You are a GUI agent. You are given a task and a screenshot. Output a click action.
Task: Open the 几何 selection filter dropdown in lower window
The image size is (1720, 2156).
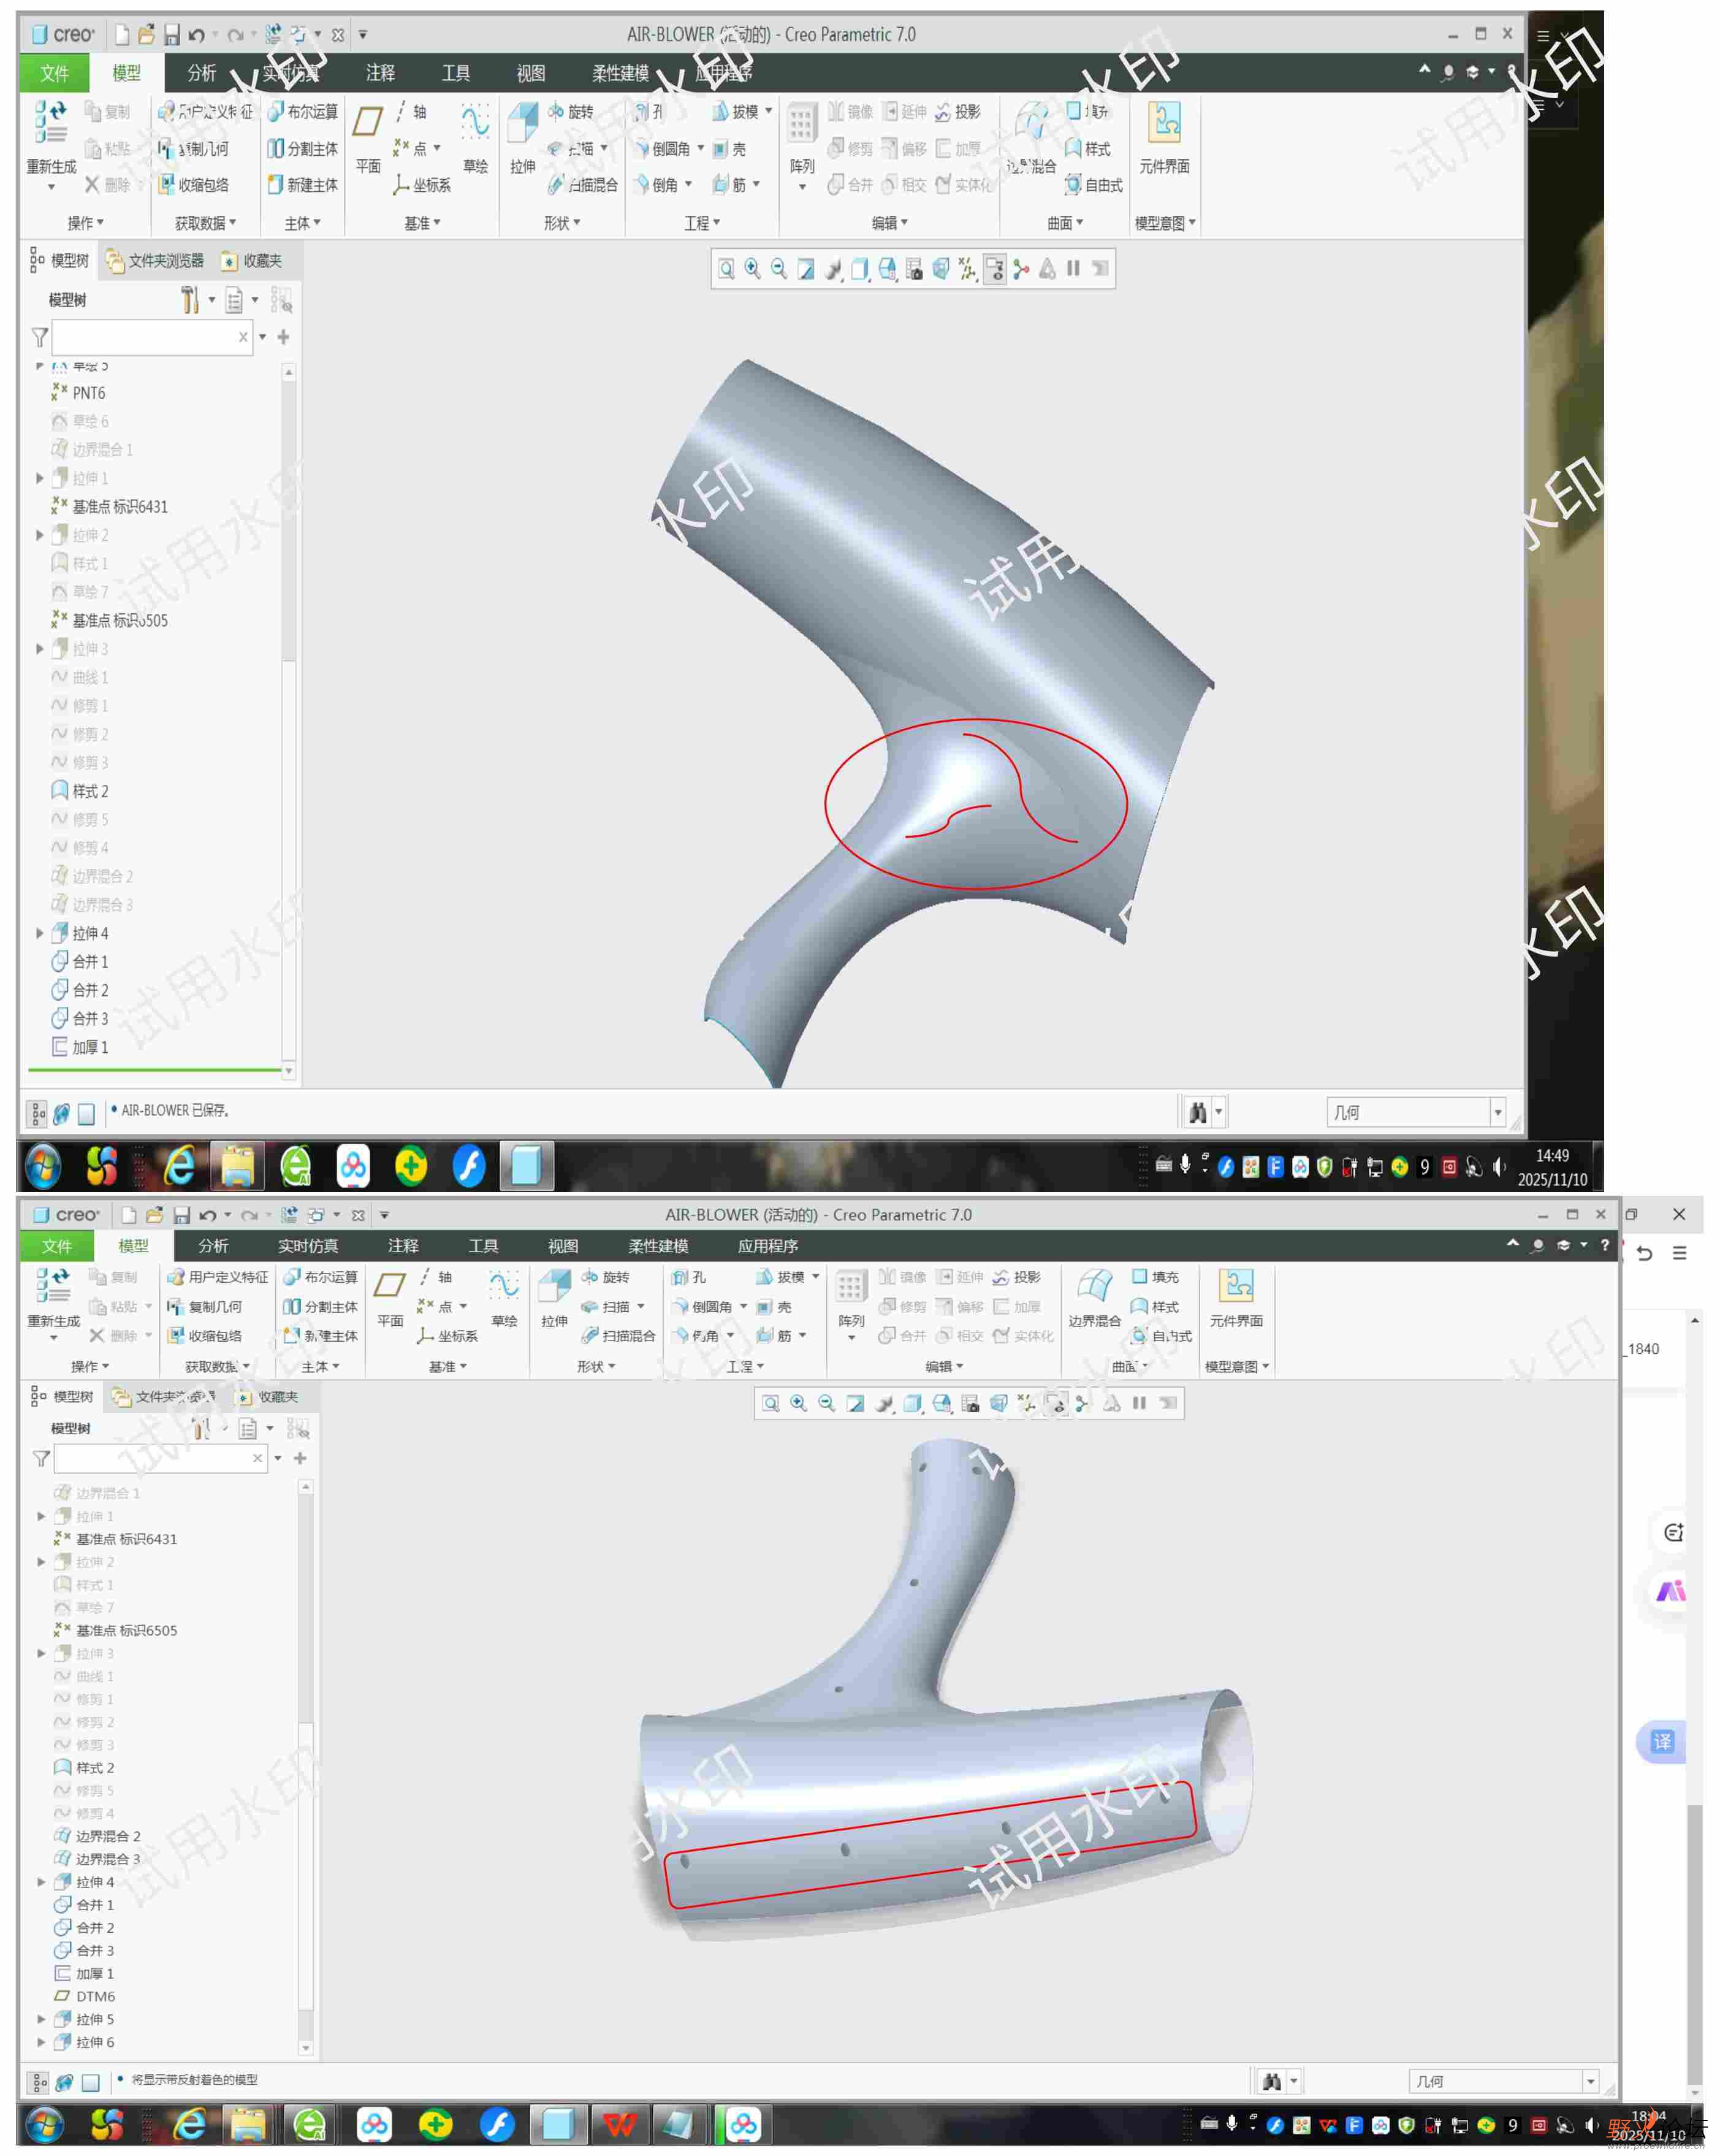(x=1589, y=2081)
